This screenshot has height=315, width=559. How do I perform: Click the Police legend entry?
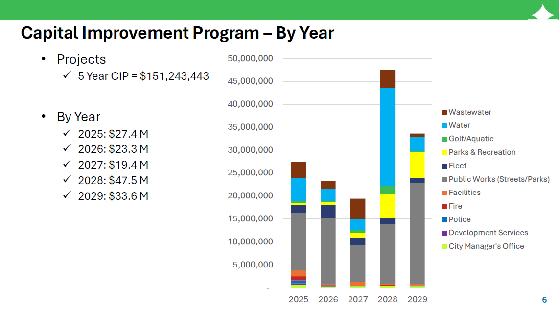point(460,219)
